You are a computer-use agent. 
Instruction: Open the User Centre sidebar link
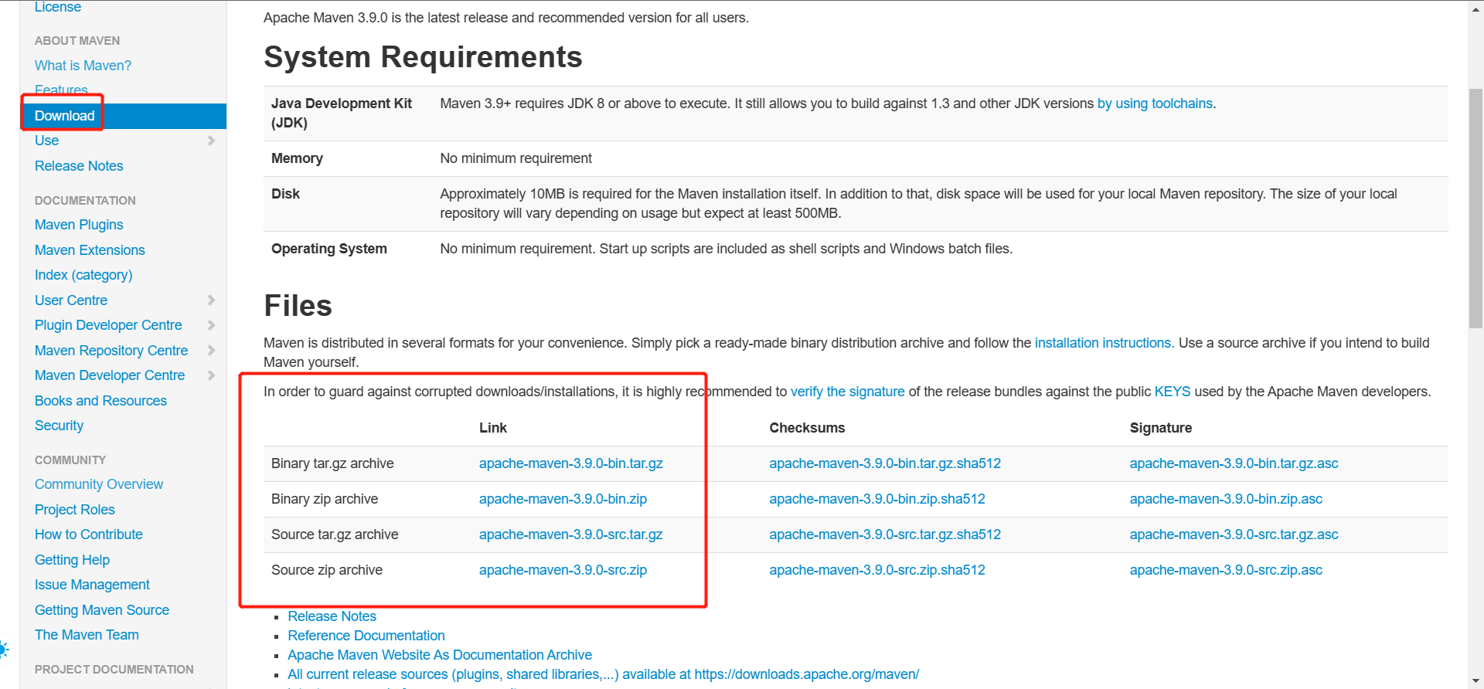coord(71,300)
